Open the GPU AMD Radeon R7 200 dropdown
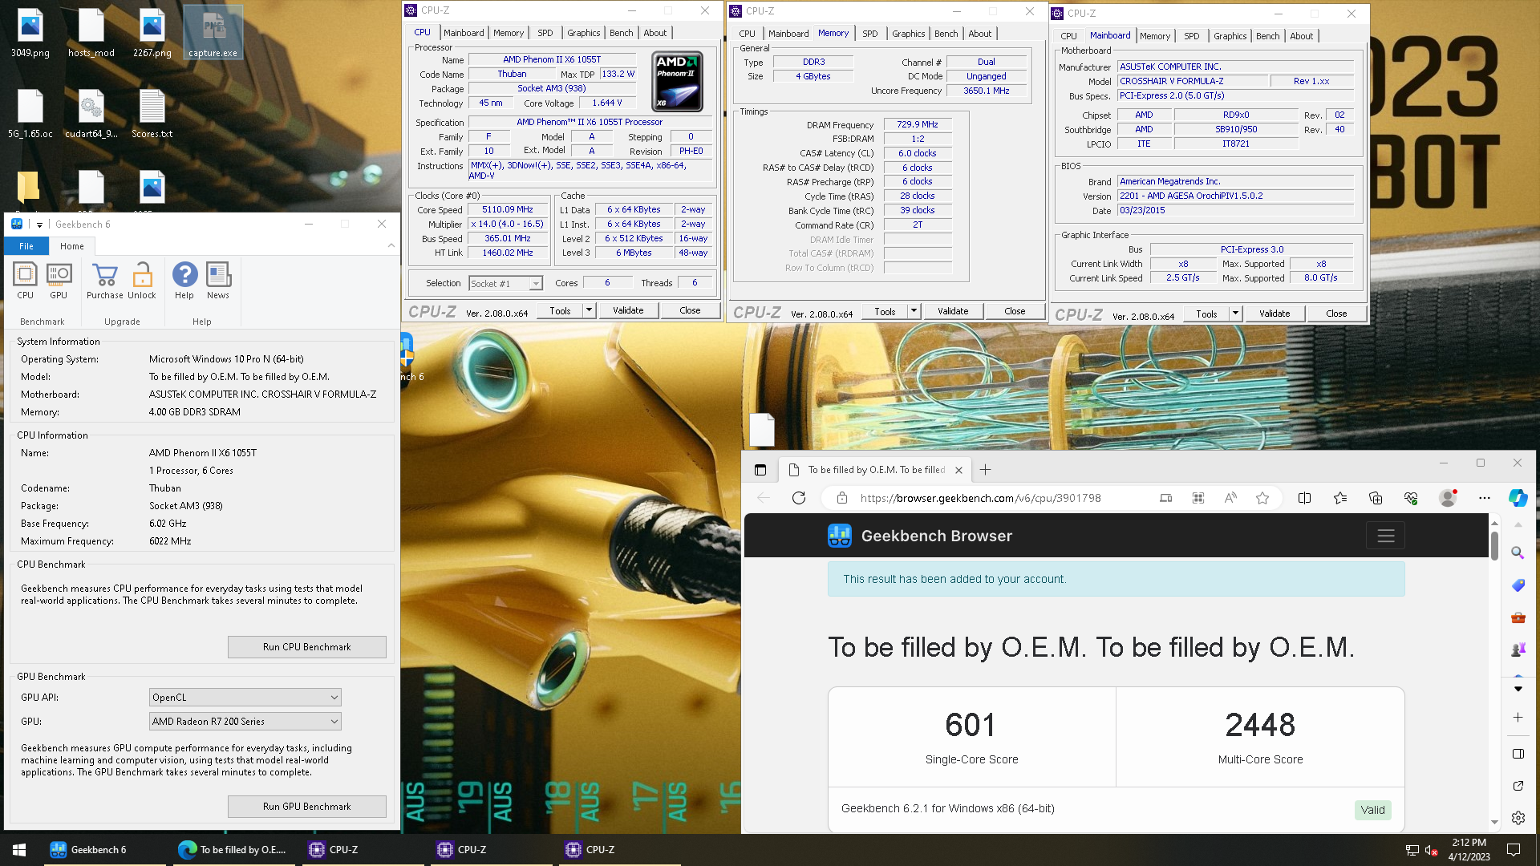The image size is (1540, 866). coord(245,722)
